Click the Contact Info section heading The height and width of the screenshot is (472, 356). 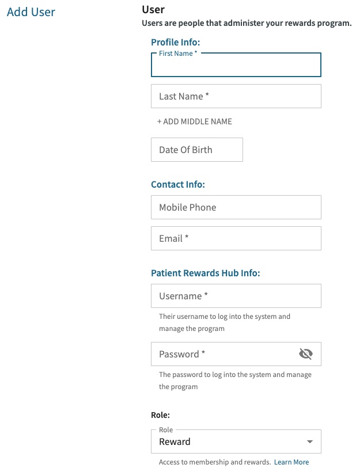point(178,185)
